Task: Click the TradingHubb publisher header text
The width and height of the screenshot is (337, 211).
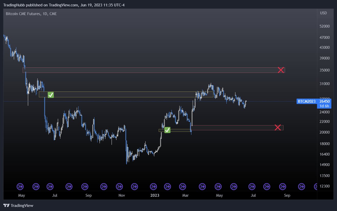Action: 64,5
